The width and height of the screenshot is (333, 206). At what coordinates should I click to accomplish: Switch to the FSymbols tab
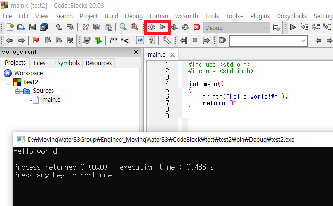tap(67, 63)
